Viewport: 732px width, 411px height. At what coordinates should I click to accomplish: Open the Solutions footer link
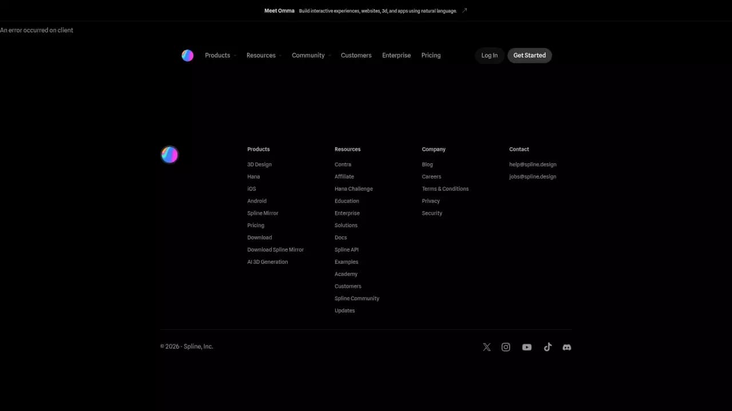click(346, 225)
